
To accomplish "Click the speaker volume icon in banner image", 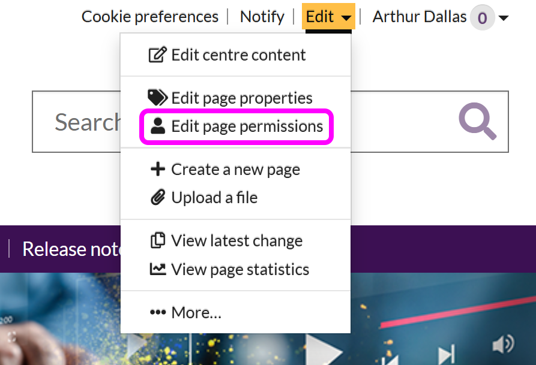I will pyautogui.click(x=503, y=344).
